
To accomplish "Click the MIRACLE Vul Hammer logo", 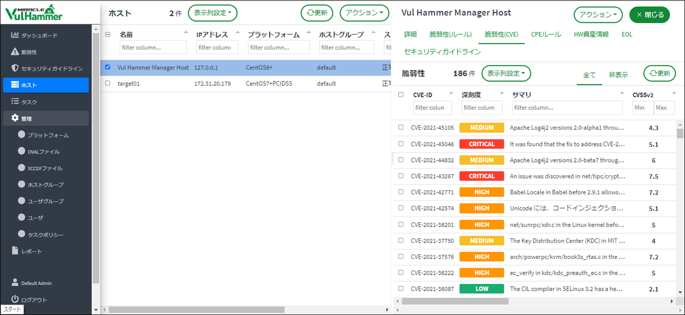I will 34,12.
